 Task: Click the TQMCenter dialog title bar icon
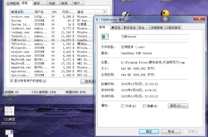click(x=98, y=19)
